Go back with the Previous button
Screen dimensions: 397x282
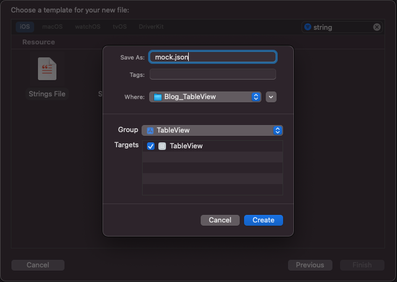point(310,265)
